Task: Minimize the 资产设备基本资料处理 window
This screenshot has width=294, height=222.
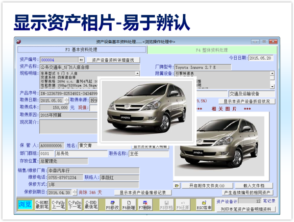Action: 255,42
